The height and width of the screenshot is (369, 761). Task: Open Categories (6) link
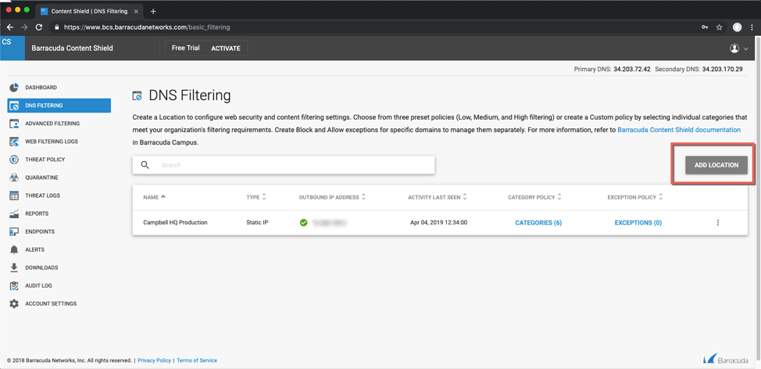[538, 223]
